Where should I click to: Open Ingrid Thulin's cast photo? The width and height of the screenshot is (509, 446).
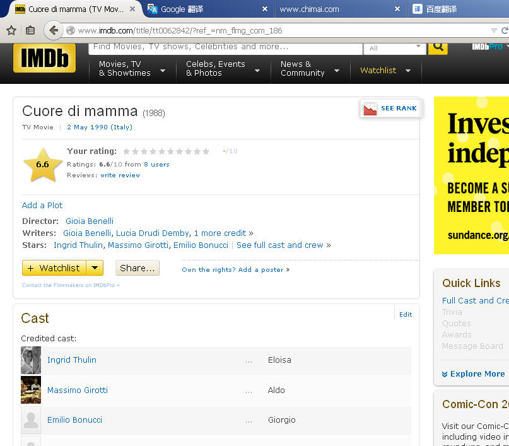tap(31, 360)
